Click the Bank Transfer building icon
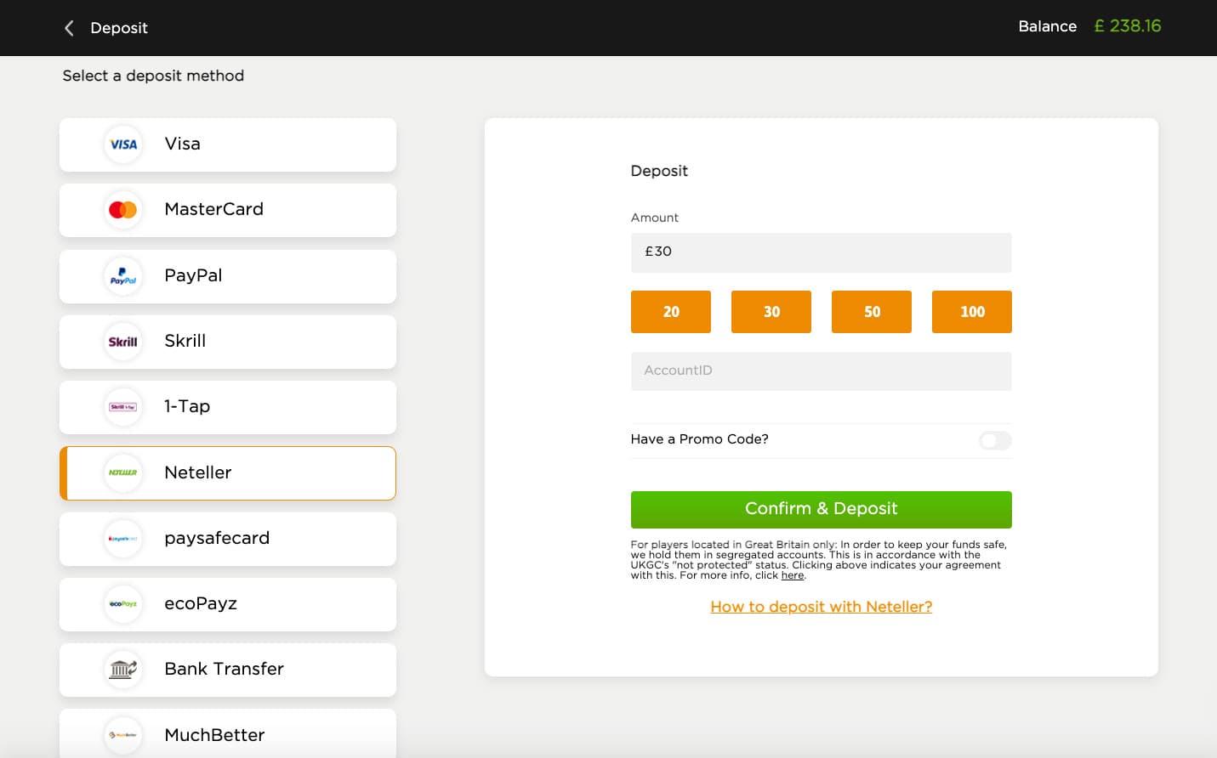This screenshot has height=758, width=1217. coord(123,670)
